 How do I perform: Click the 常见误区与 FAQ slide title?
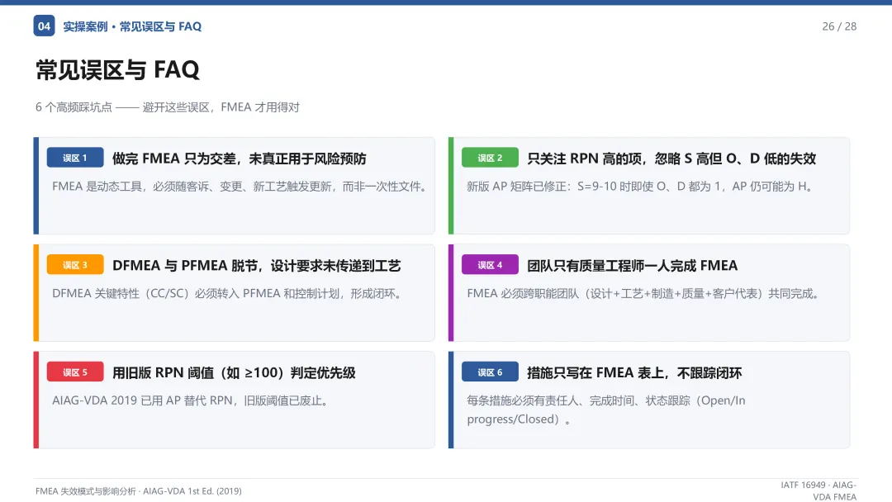click(117, 70)
